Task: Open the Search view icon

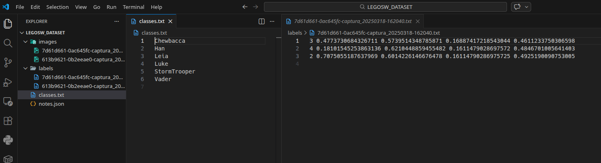Action: (x=8, y=43)
